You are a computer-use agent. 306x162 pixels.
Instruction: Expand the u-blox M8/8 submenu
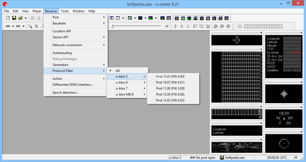127,94
